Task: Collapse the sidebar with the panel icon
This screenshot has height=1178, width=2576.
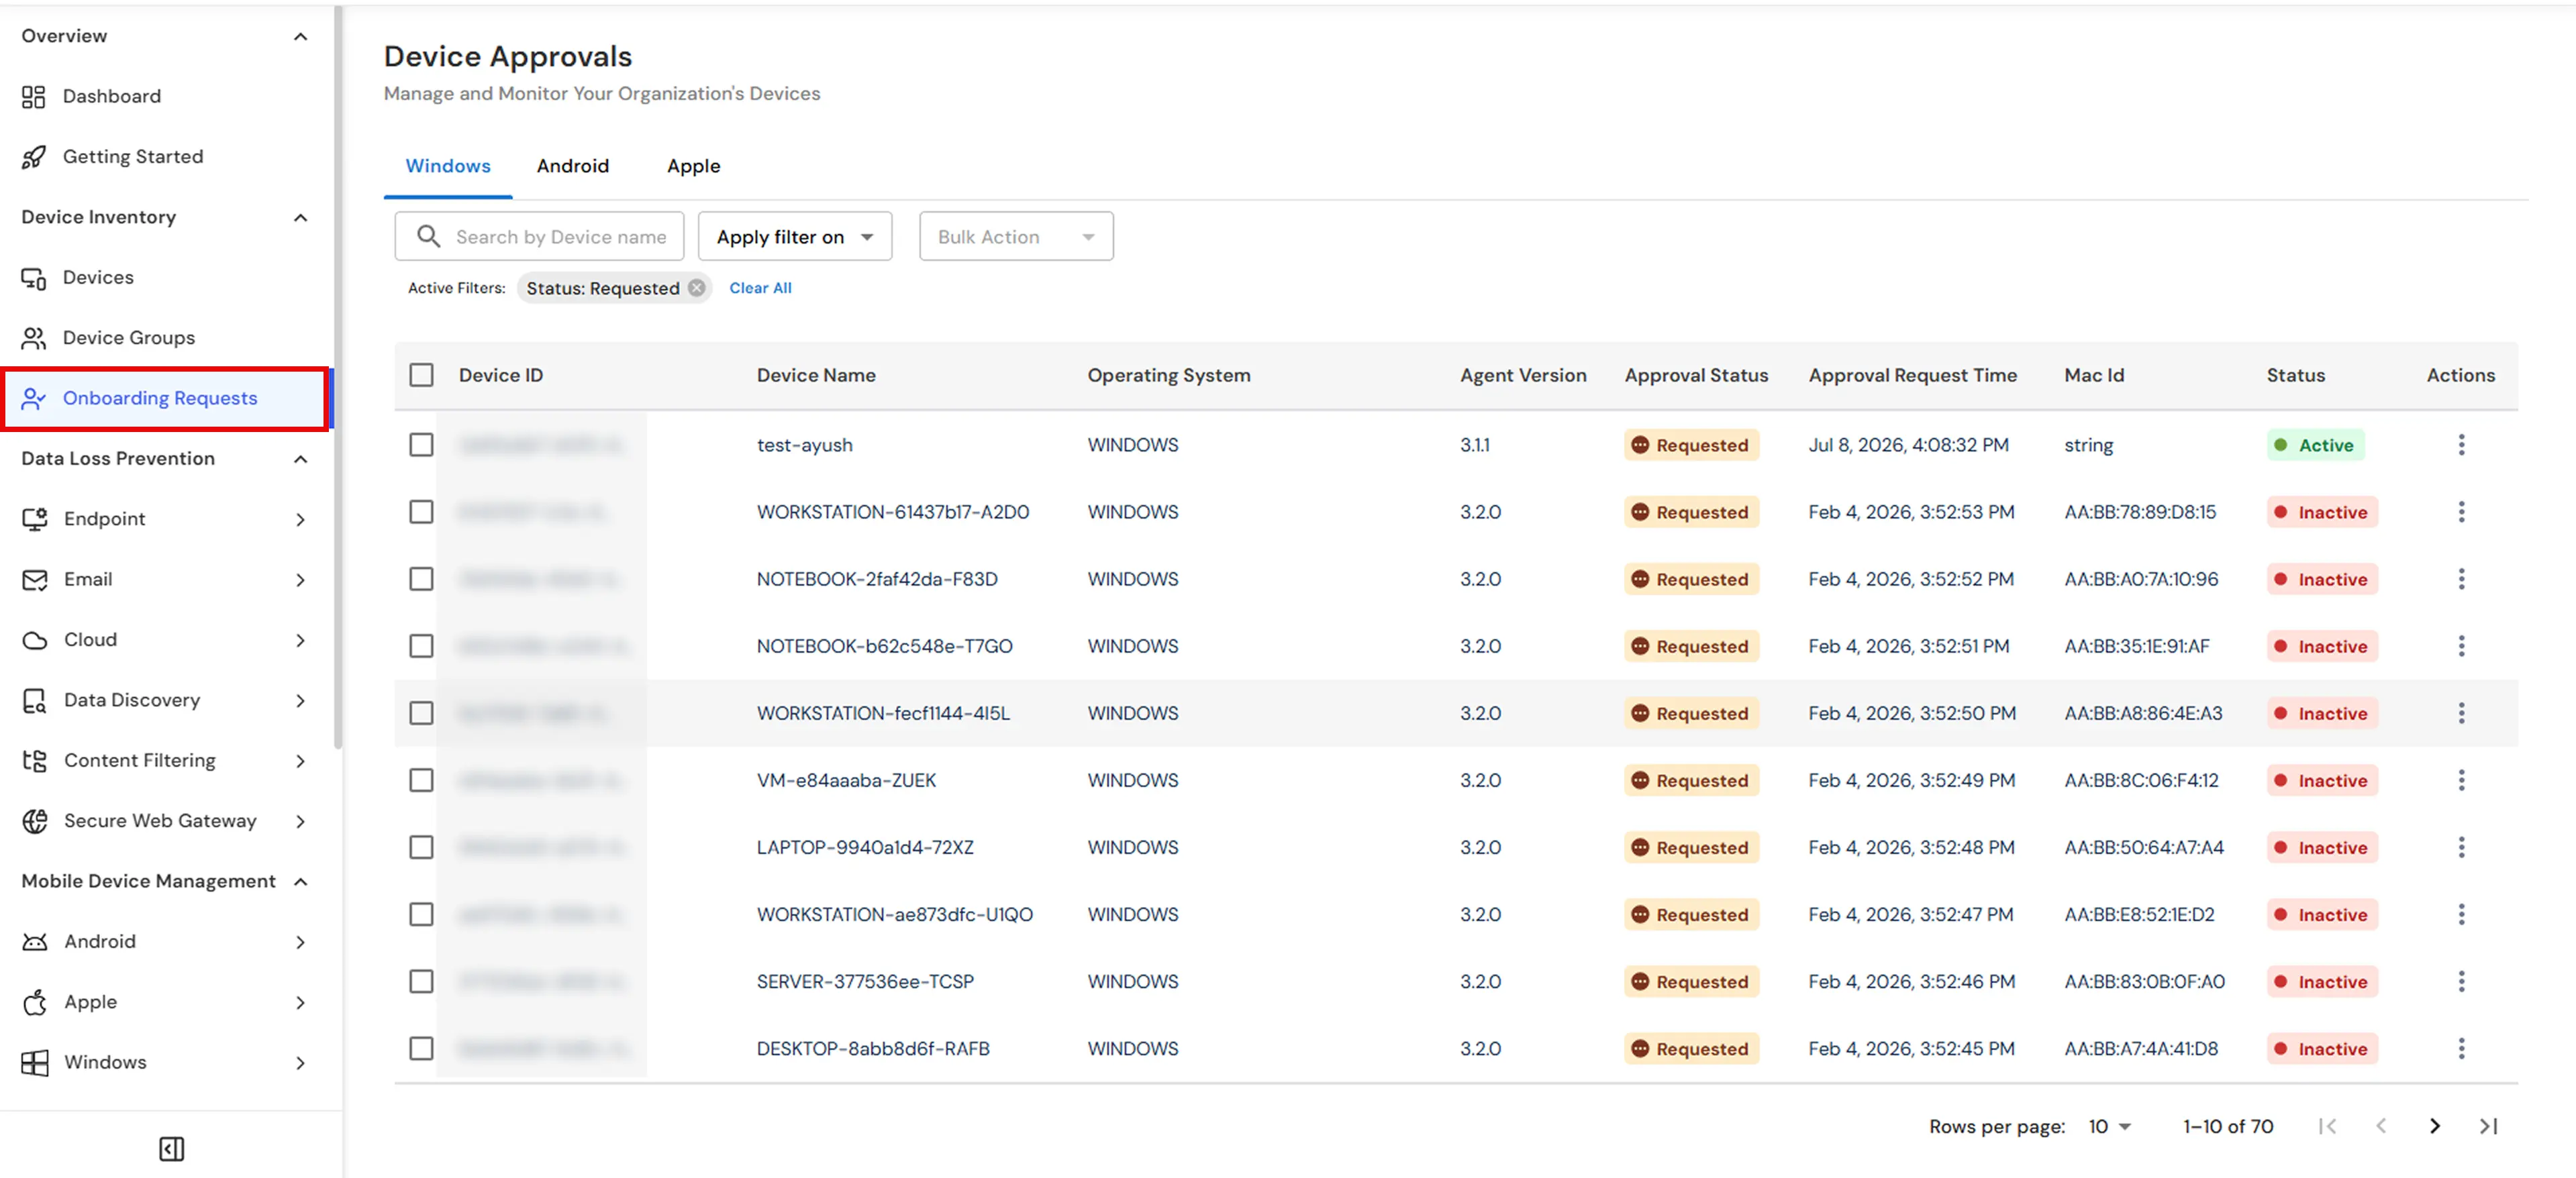Action: (x=171, y=1149)
